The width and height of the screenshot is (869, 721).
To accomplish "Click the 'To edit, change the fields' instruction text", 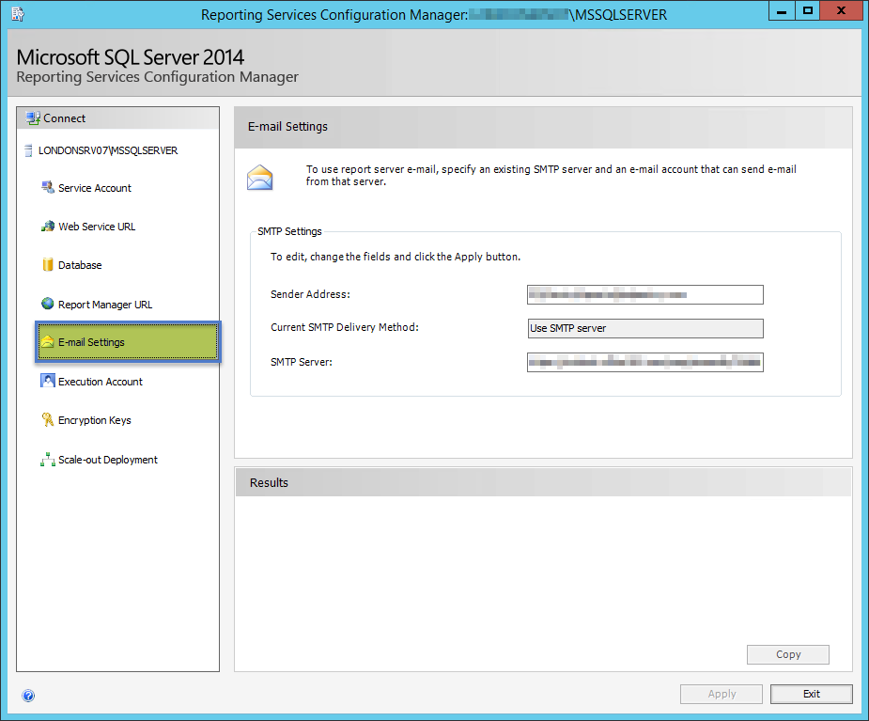I will pos(396,257).
